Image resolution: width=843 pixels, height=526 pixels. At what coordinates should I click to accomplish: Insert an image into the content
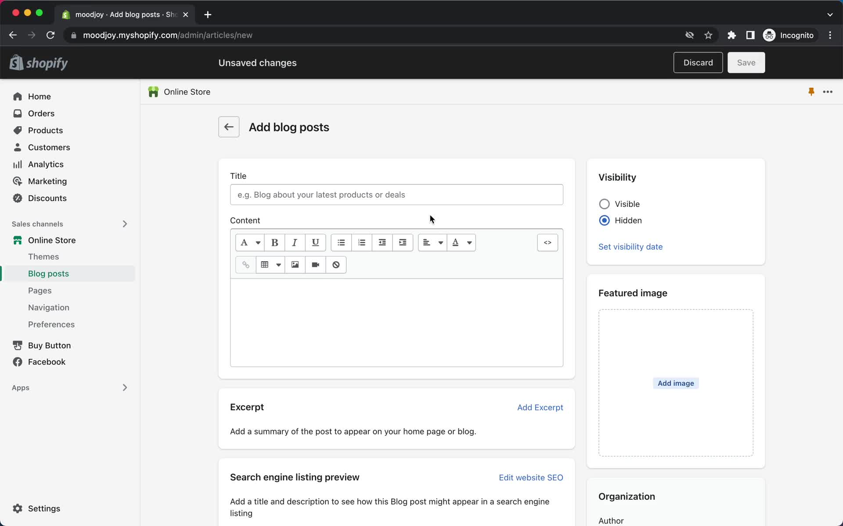[295, 265]
